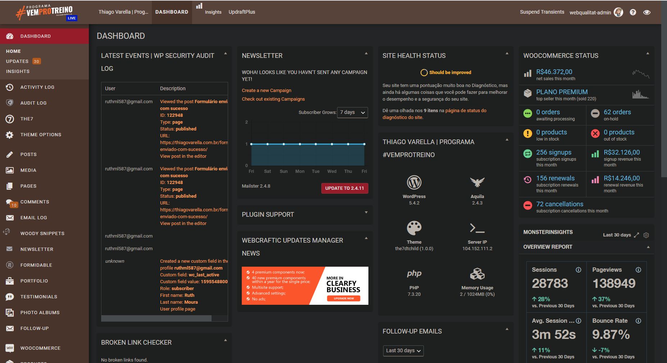
Task: Click the Audit Log shield icon
Action: click(x=10, y=103)
